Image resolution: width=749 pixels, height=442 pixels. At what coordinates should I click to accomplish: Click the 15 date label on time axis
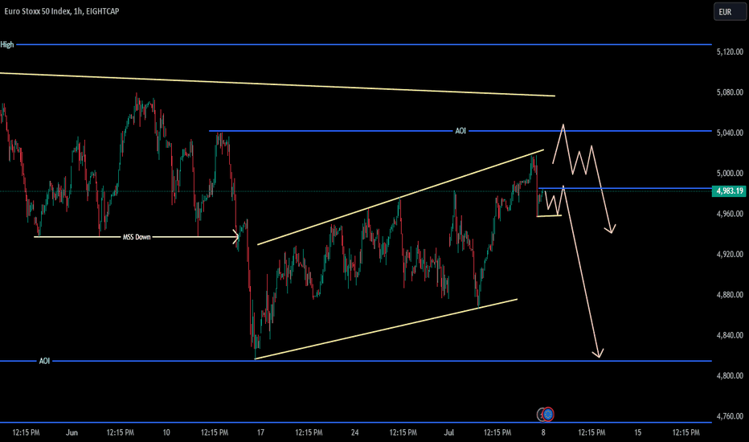click(638, 433)
